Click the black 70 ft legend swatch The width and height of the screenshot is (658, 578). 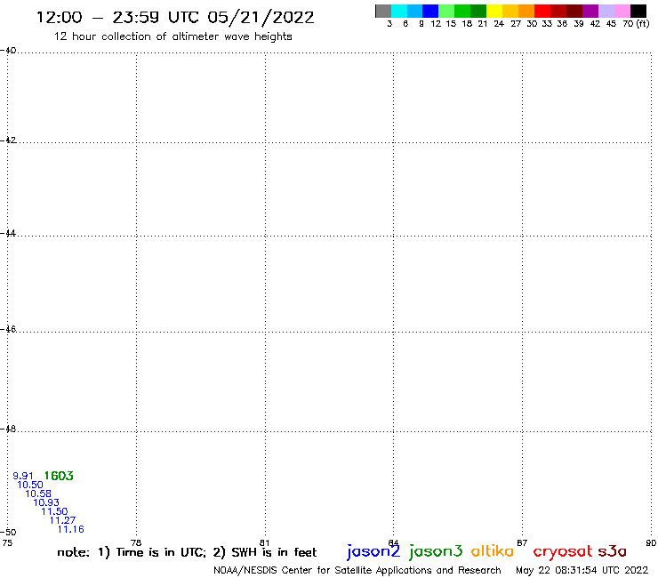638,12
